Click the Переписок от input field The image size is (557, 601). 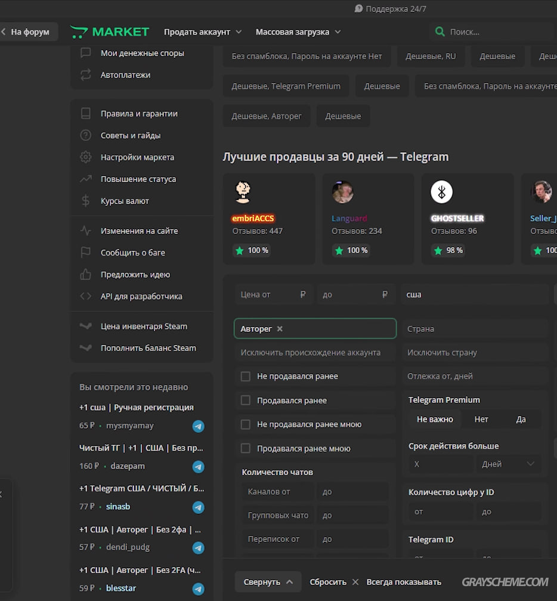(277, 540)
